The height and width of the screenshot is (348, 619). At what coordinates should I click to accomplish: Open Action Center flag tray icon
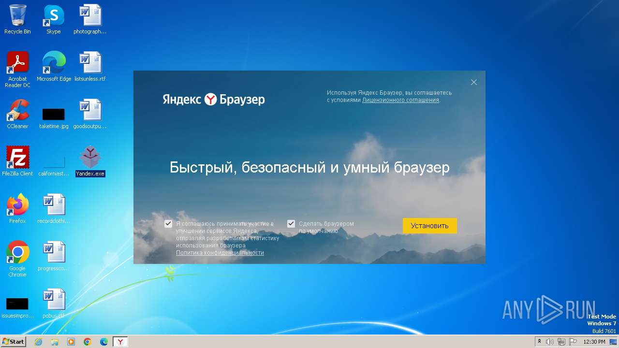coord(573,342)
